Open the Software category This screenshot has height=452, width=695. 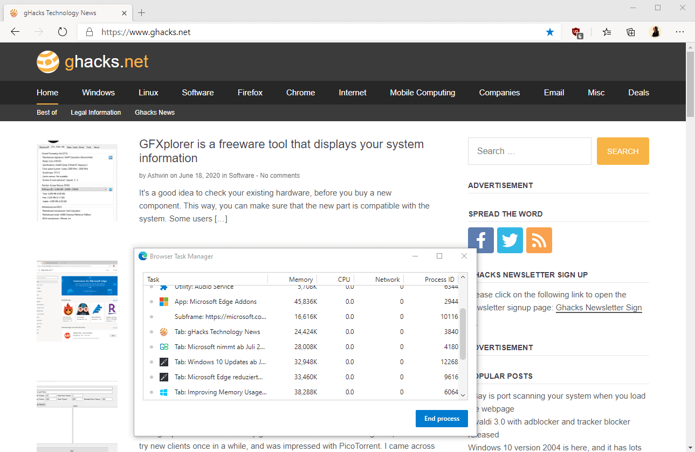point(198,93)
